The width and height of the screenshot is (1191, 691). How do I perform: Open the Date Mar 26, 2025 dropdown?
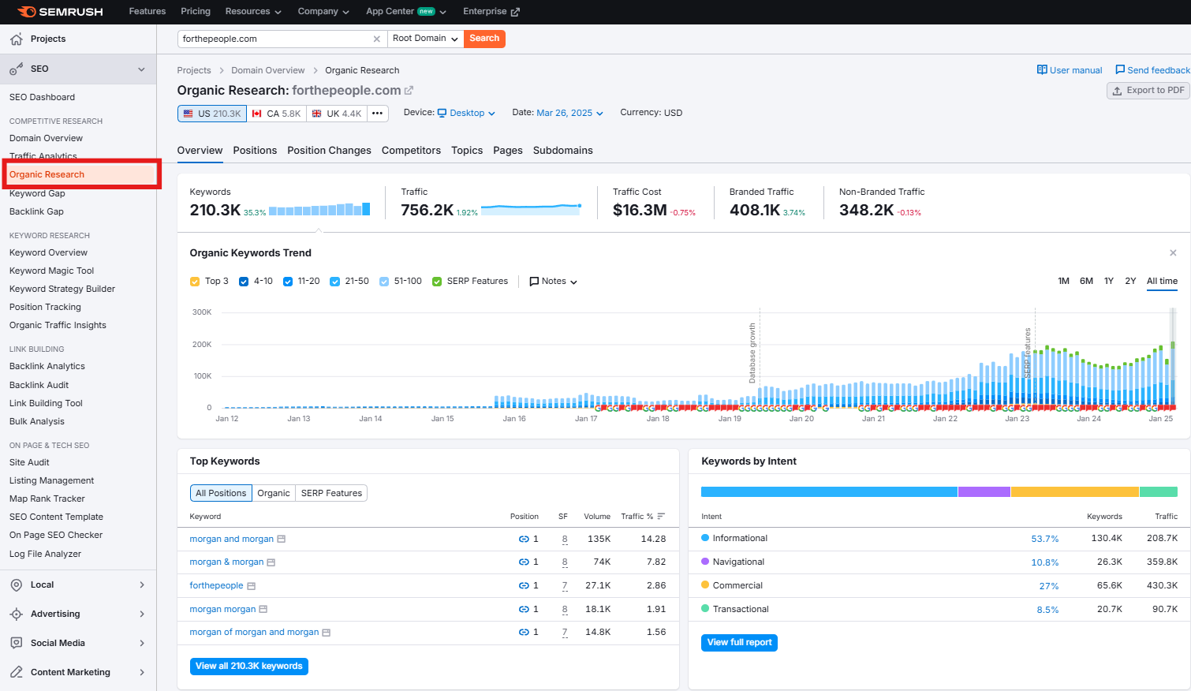569,114
